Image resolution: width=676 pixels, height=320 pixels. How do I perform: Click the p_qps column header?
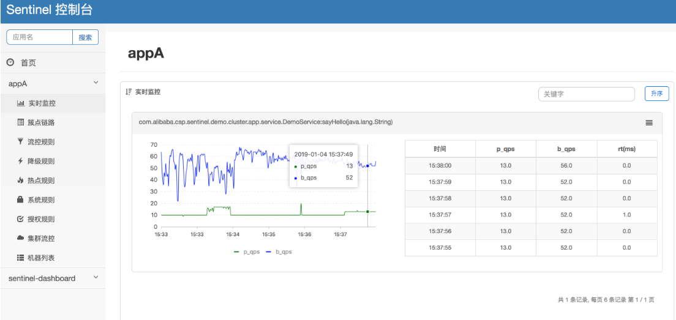point(506,149)
